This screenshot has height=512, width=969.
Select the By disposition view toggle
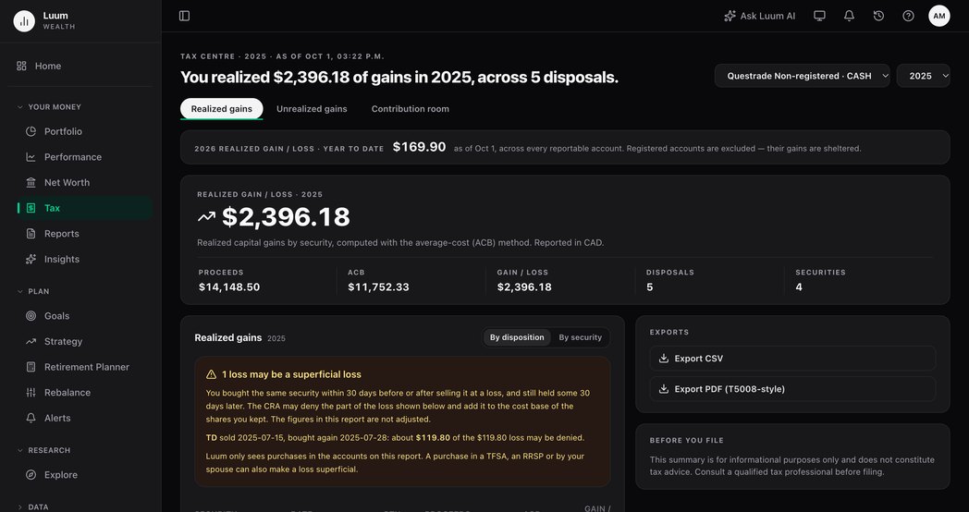[517, 337]
